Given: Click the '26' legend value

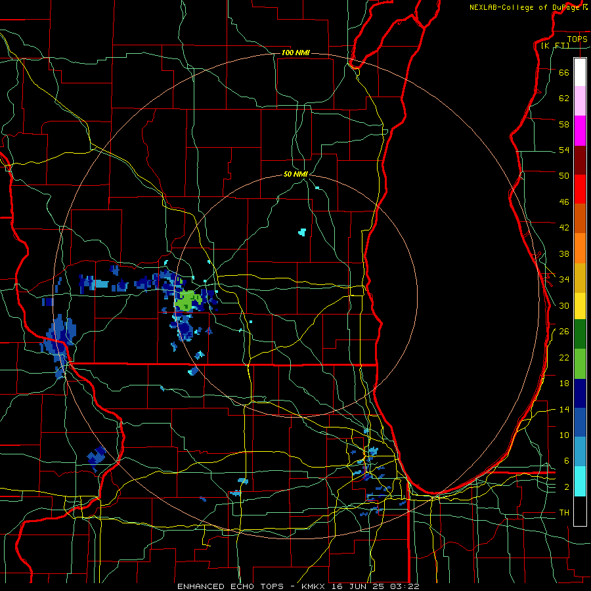Looking at the screenshot, I should pos(564,332).
